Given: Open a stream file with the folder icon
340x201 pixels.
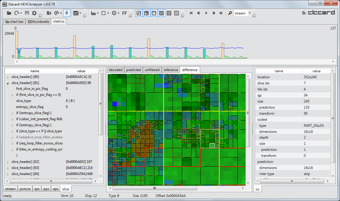Looking at the screenshot, I should 9,13.
